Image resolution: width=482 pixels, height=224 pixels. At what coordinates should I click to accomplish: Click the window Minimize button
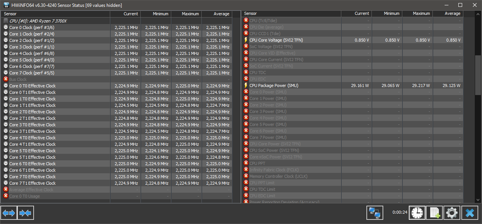[447, 5]
